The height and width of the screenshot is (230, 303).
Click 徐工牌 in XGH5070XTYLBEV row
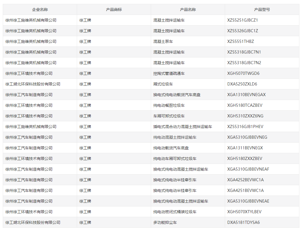[x=85, y=212]
